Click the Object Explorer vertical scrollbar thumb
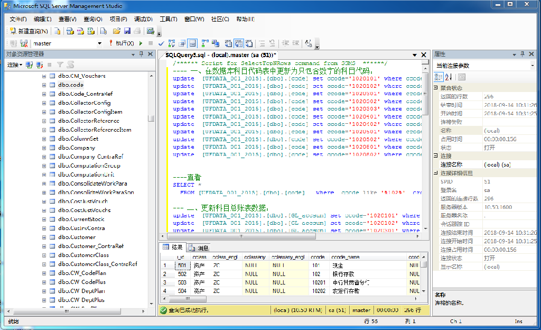This screenshot has height=330, width=541. [151, 118]
